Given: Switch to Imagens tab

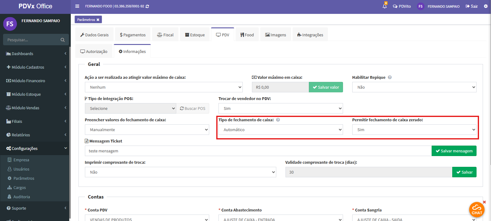Looking at the screenshot, I should point(276,35).
